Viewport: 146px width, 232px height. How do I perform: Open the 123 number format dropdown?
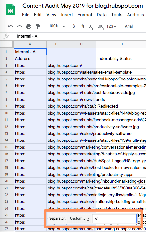tap(111, 26)
